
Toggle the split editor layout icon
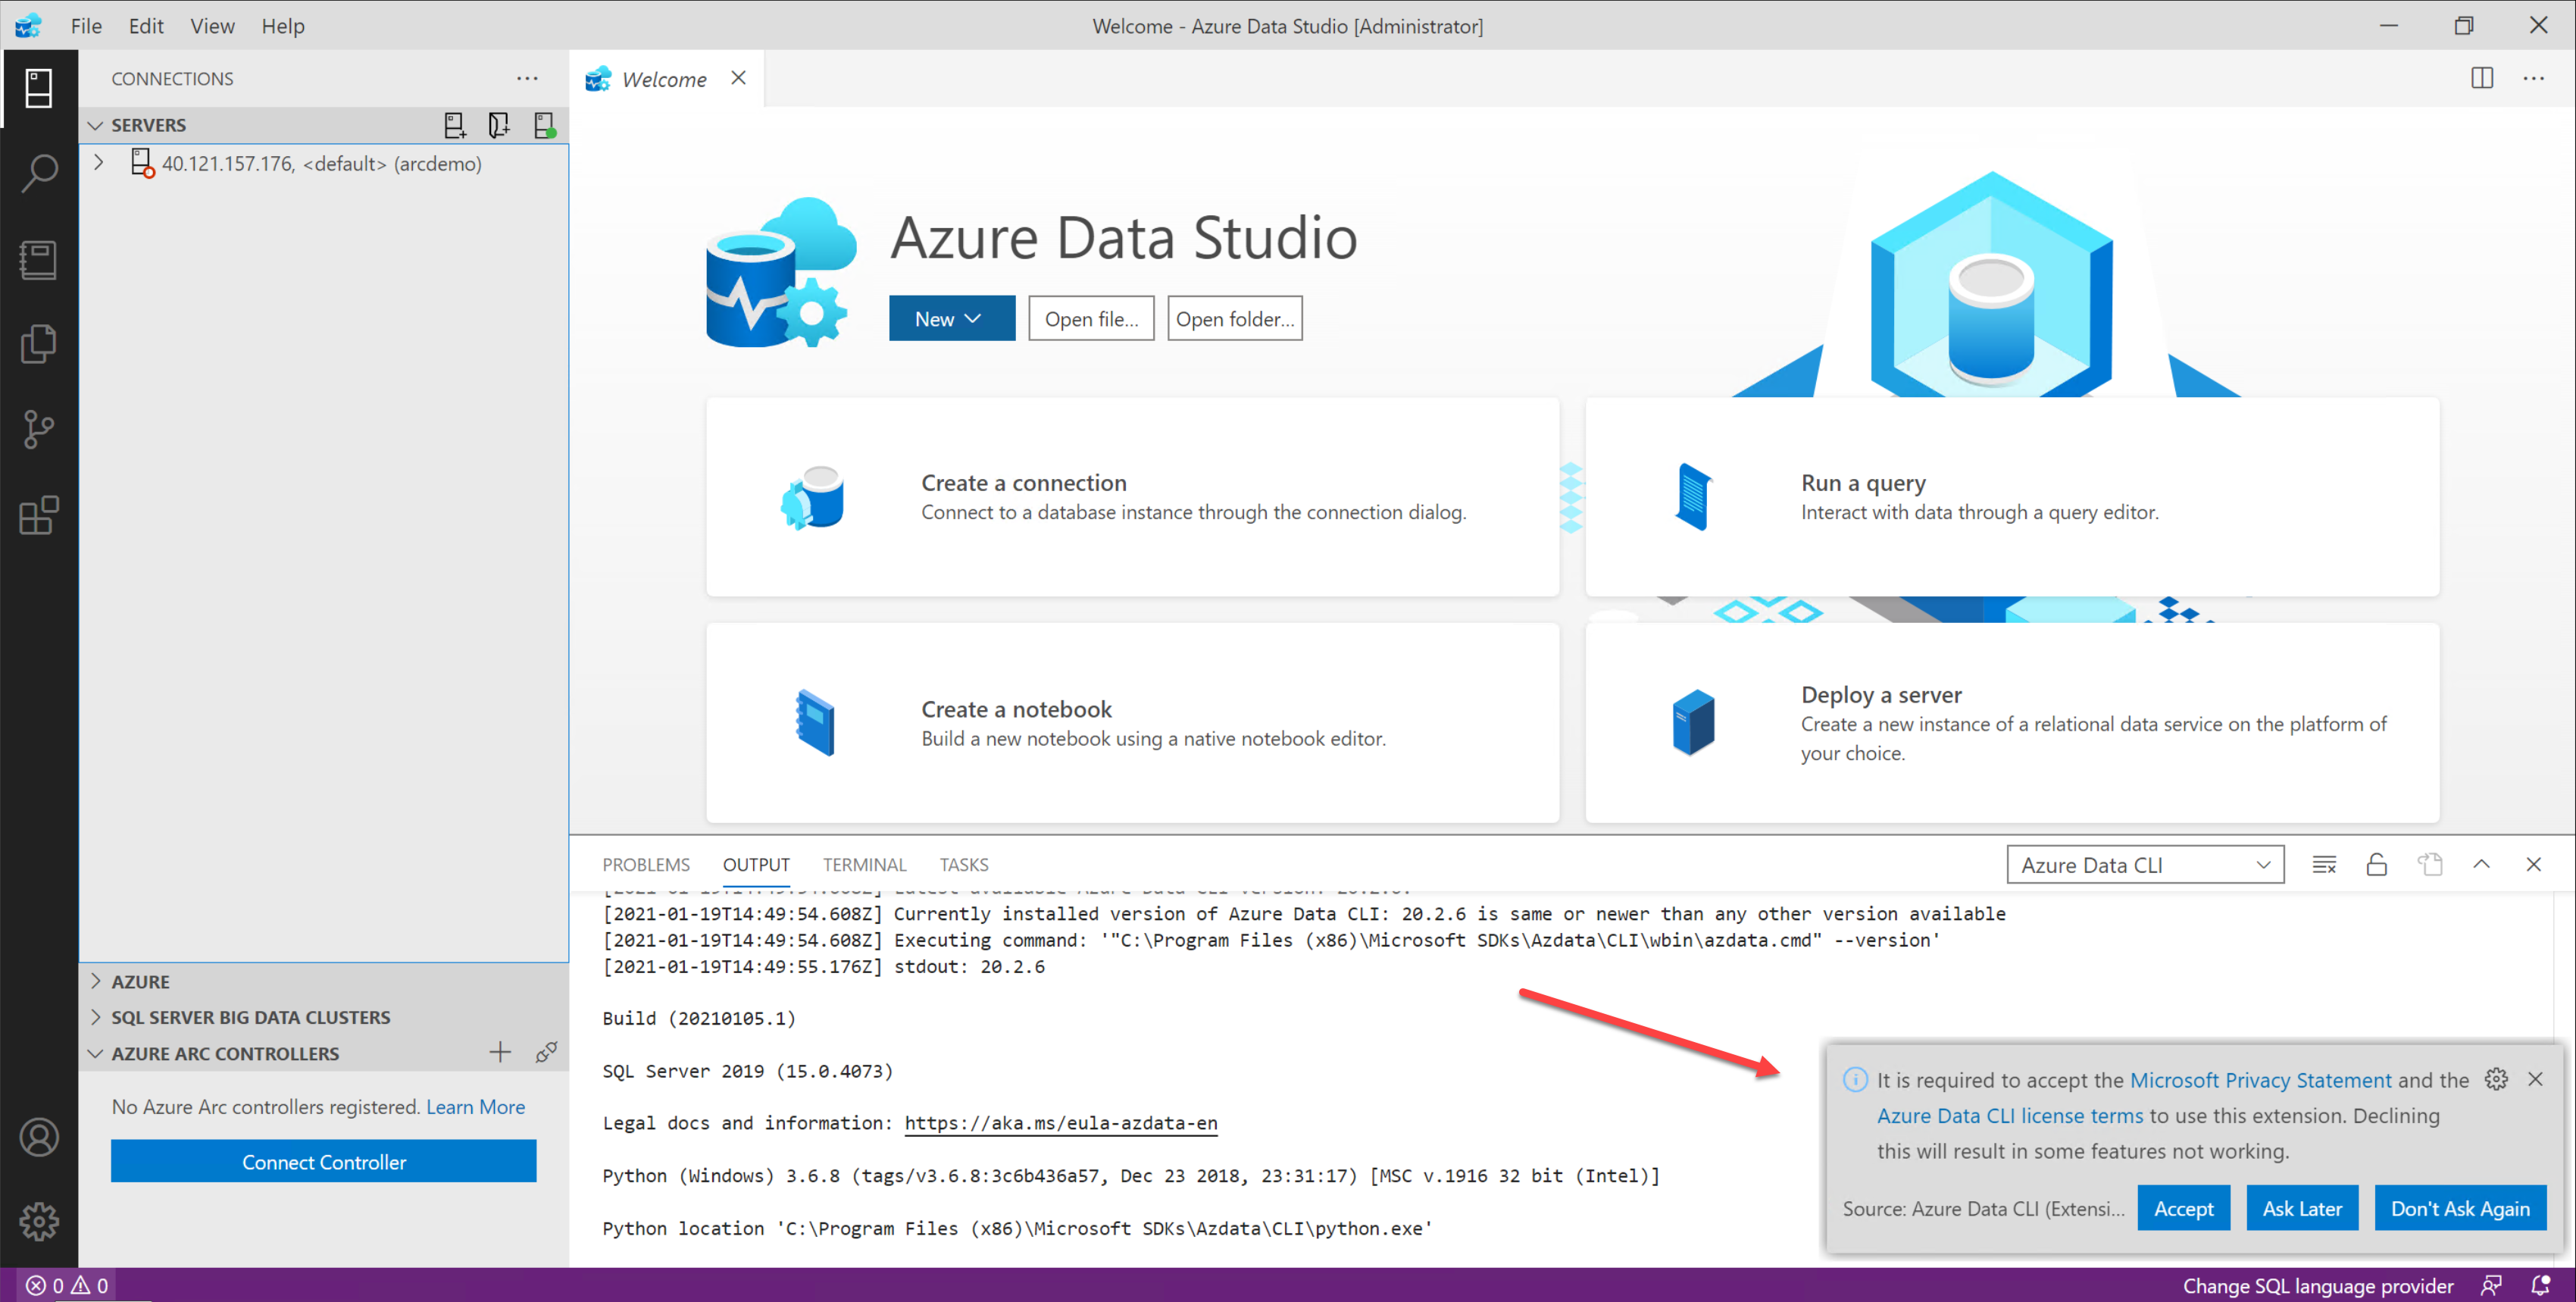pyautogui.click(x=2481, y=77)
